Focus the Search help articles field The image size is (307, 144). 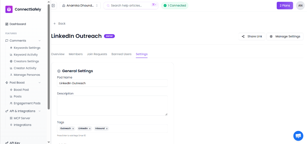(x=131, y=5)
